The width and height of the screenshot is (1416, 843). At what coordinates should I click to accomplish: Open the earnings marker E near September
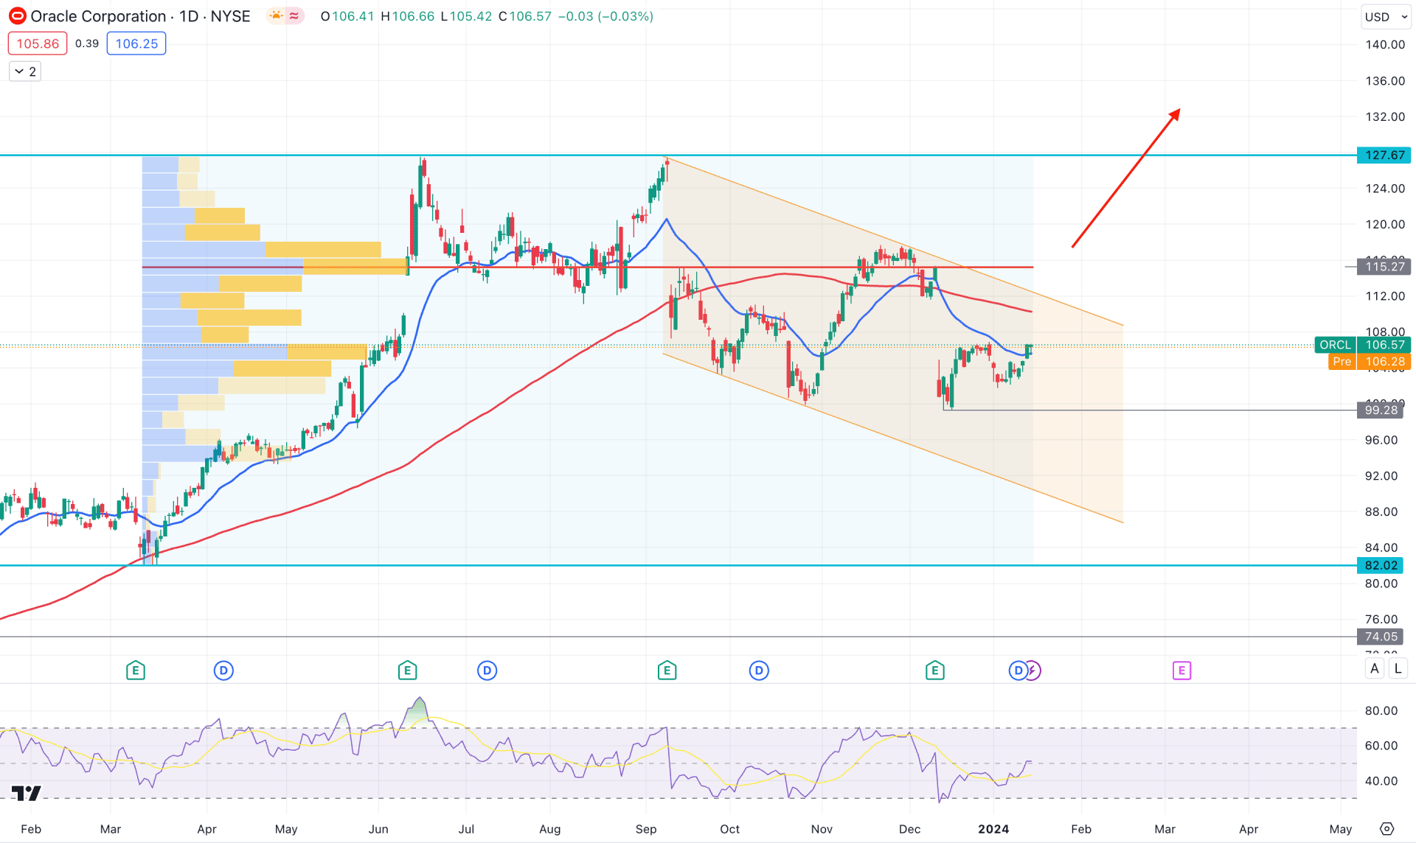667,671
